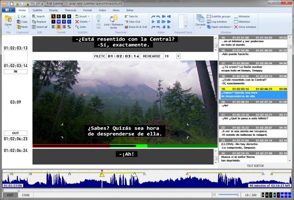The height and width of the screenshot is (200, 294).
Task: Click the Take In timecode button
Action: [131, 16]
